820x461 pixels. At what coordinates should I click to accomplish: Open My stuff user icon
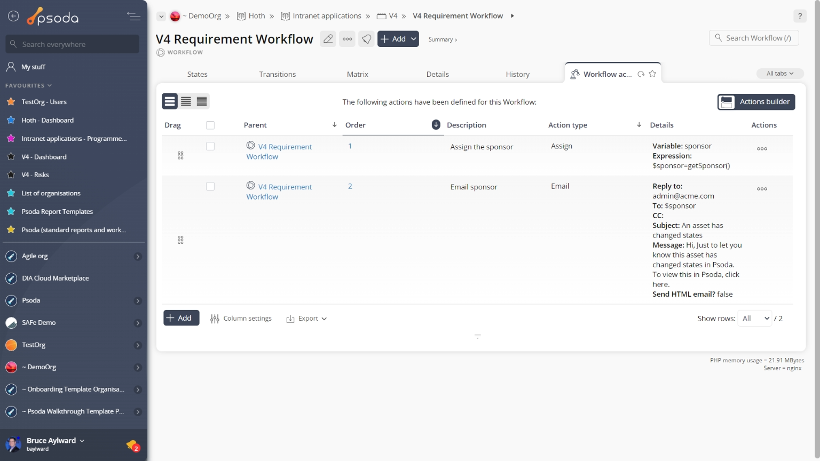coord(11,67)
